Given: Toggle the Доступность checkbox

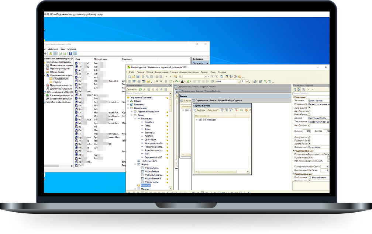Looking at the screenshot, I should 309,137.
